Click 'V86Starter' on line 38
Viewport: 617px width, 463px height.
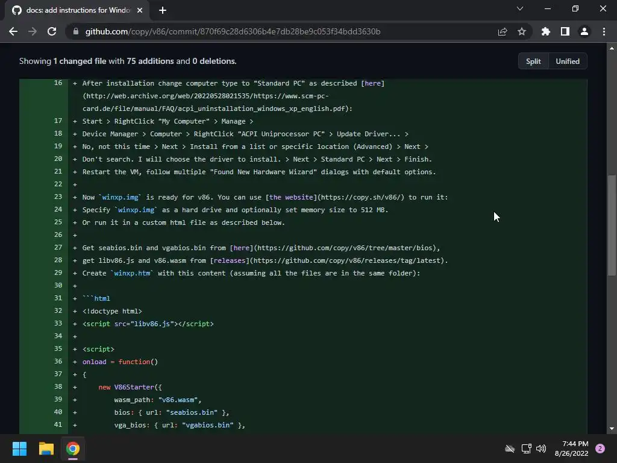tap(134, 388)
